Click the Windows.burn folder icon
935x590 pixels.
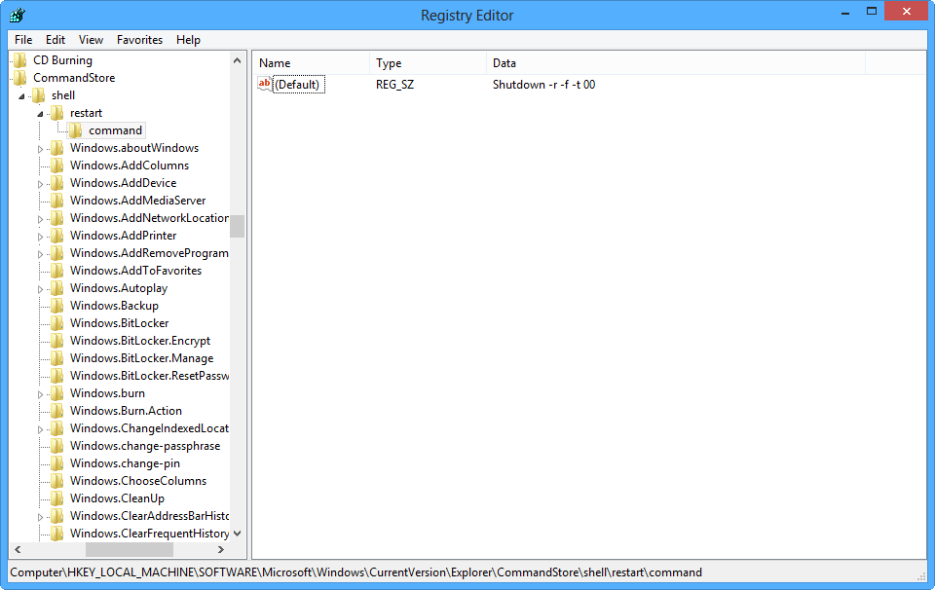click(57, 393)
